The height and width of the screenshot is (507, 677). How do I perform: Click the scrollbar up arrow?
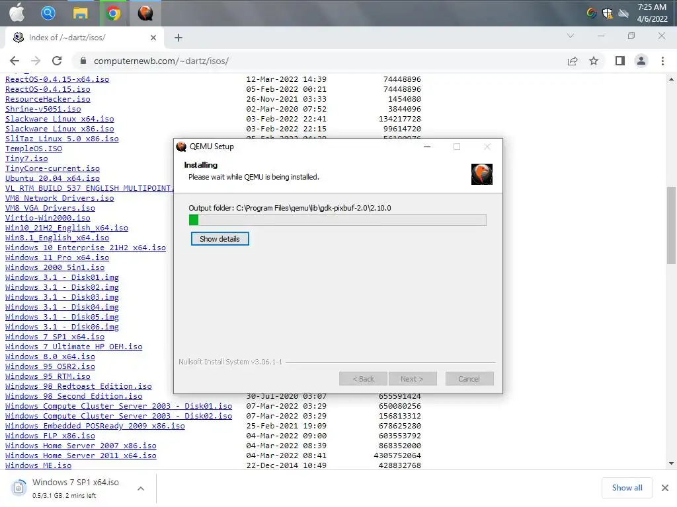(671, 79)
